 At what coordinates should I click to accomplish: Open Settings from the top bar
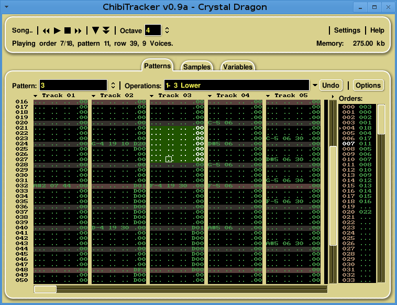347,30
